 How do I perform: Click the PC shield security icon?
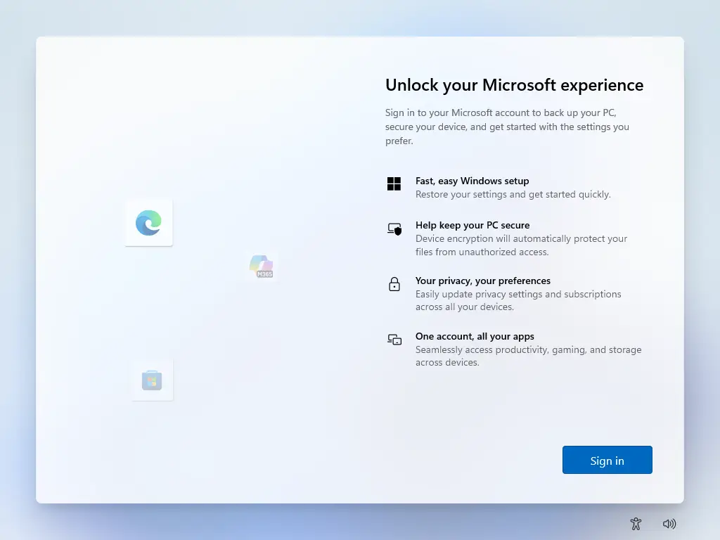coord(394,229)
